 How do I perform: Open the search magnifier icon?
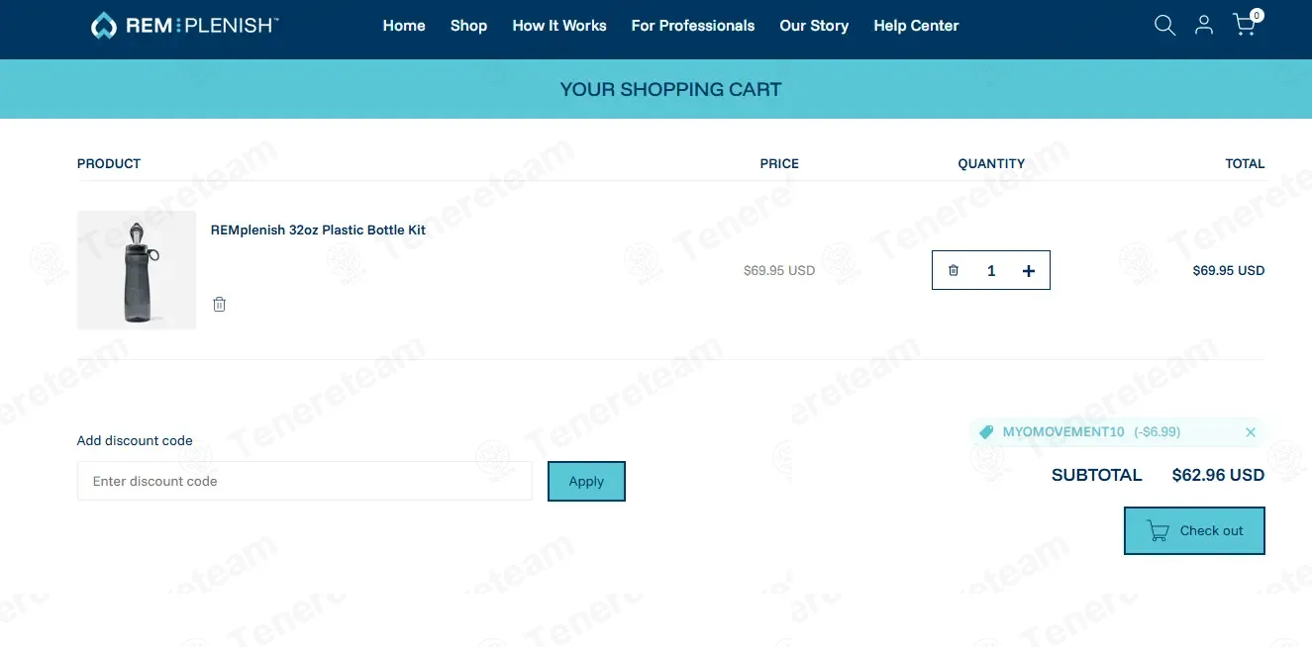[1164, 26]
